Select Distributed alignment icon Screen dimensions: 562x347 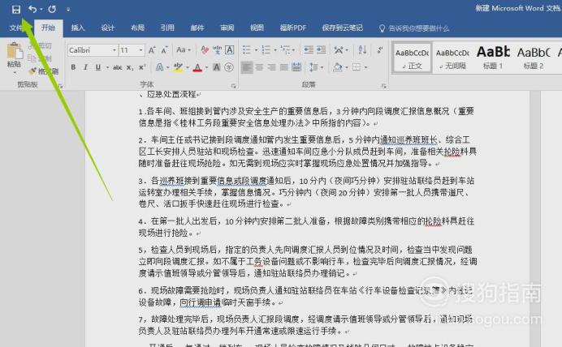click(296, 67)
